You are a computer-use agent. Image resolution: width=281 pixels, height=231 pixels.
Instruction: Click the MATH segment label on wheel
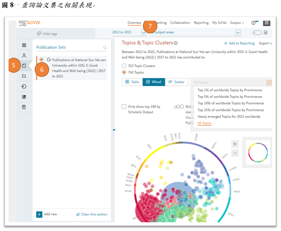[214, 145]
